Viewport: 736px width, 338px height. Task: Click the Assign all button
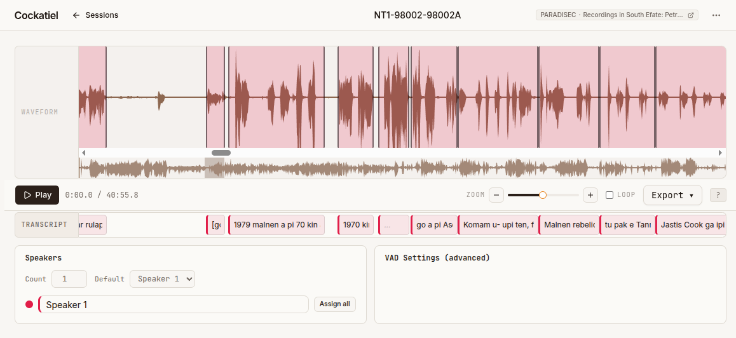tap(335, 304)
